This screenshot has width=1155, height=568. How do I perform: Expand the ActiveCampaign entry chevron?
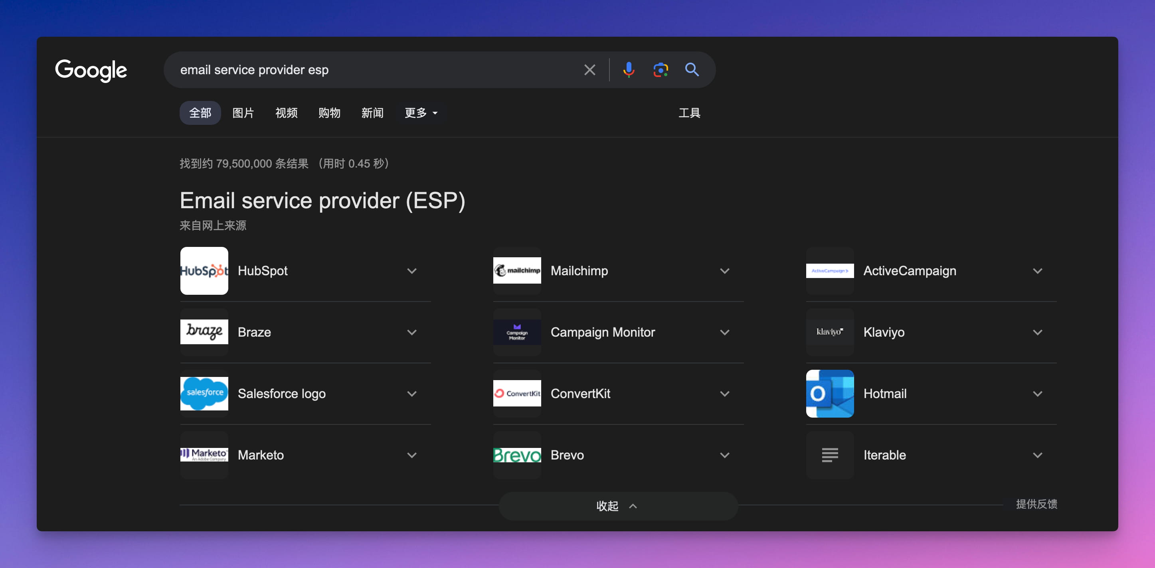click(x=1037, y=271)
